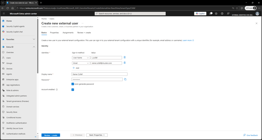Open portal settings gear
Viewport: 262px width, 140px height.
pos(216,14)
